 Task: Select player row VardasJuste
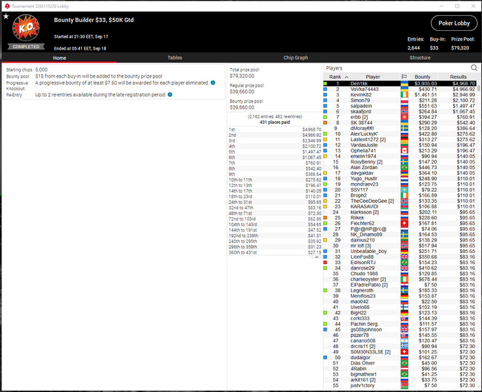click(x=399, y=145)
